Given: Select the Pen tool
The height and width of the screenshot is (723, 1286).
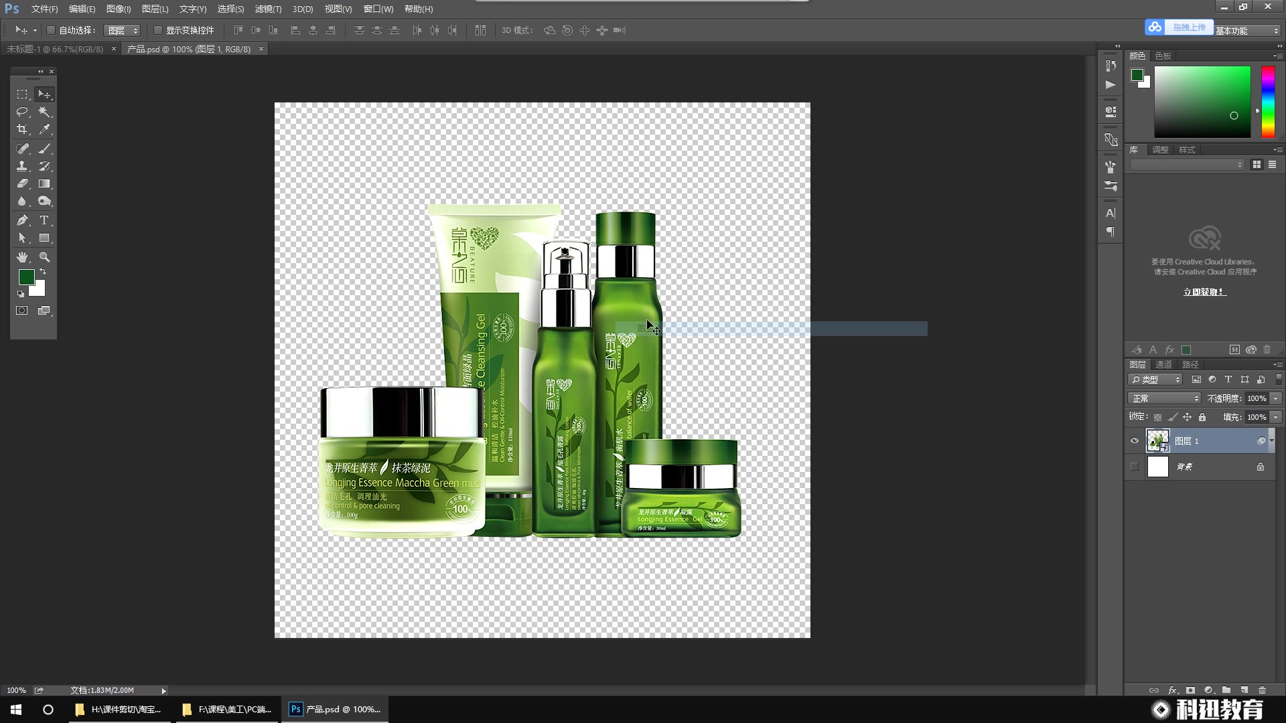Looking at the screenshot, I should point(22,220).
